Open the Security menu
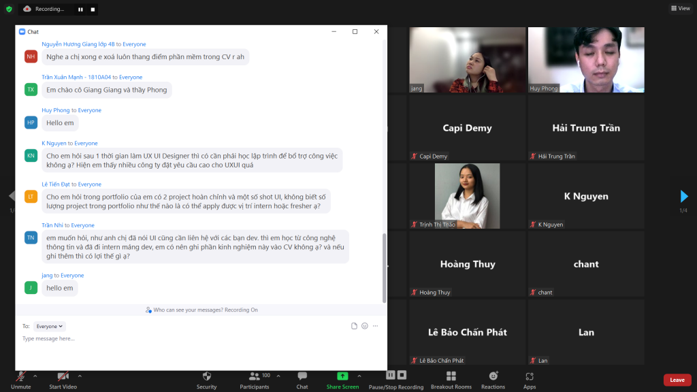Image resolution: width=697 pixels, height=392 pixels. coord(207,380)
